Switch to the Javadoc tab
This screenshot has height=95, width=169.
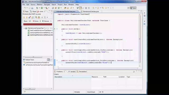pyautogui.click(x=72, y=72)
